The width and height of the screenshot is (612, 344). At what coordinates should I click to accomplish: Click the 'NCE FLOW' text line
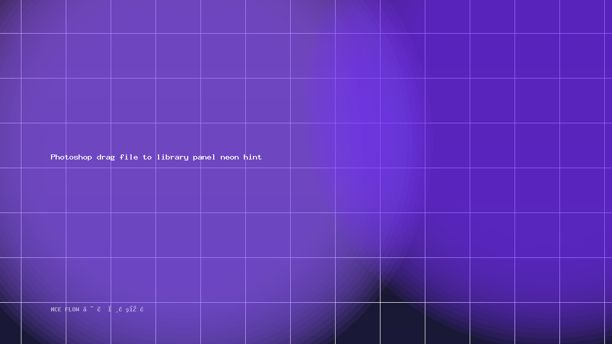tap(97, 309)
